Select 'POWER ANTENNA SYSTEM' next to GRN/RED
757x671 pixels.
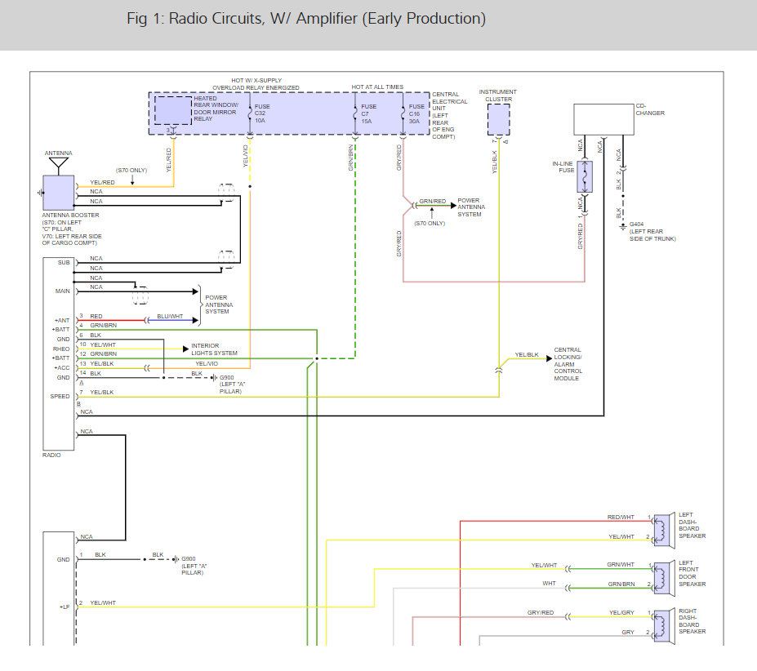point(471,207)
